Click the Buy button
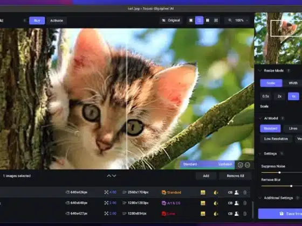The image size is (302, 226). point(37,20)
